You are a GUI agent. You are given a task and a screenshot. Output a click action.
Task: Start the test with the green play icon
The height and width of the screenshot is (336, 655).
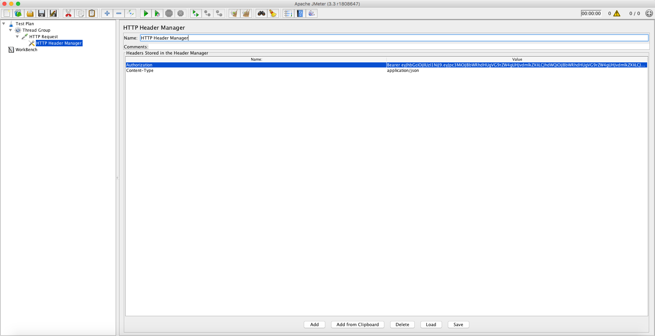click(146, 13)
